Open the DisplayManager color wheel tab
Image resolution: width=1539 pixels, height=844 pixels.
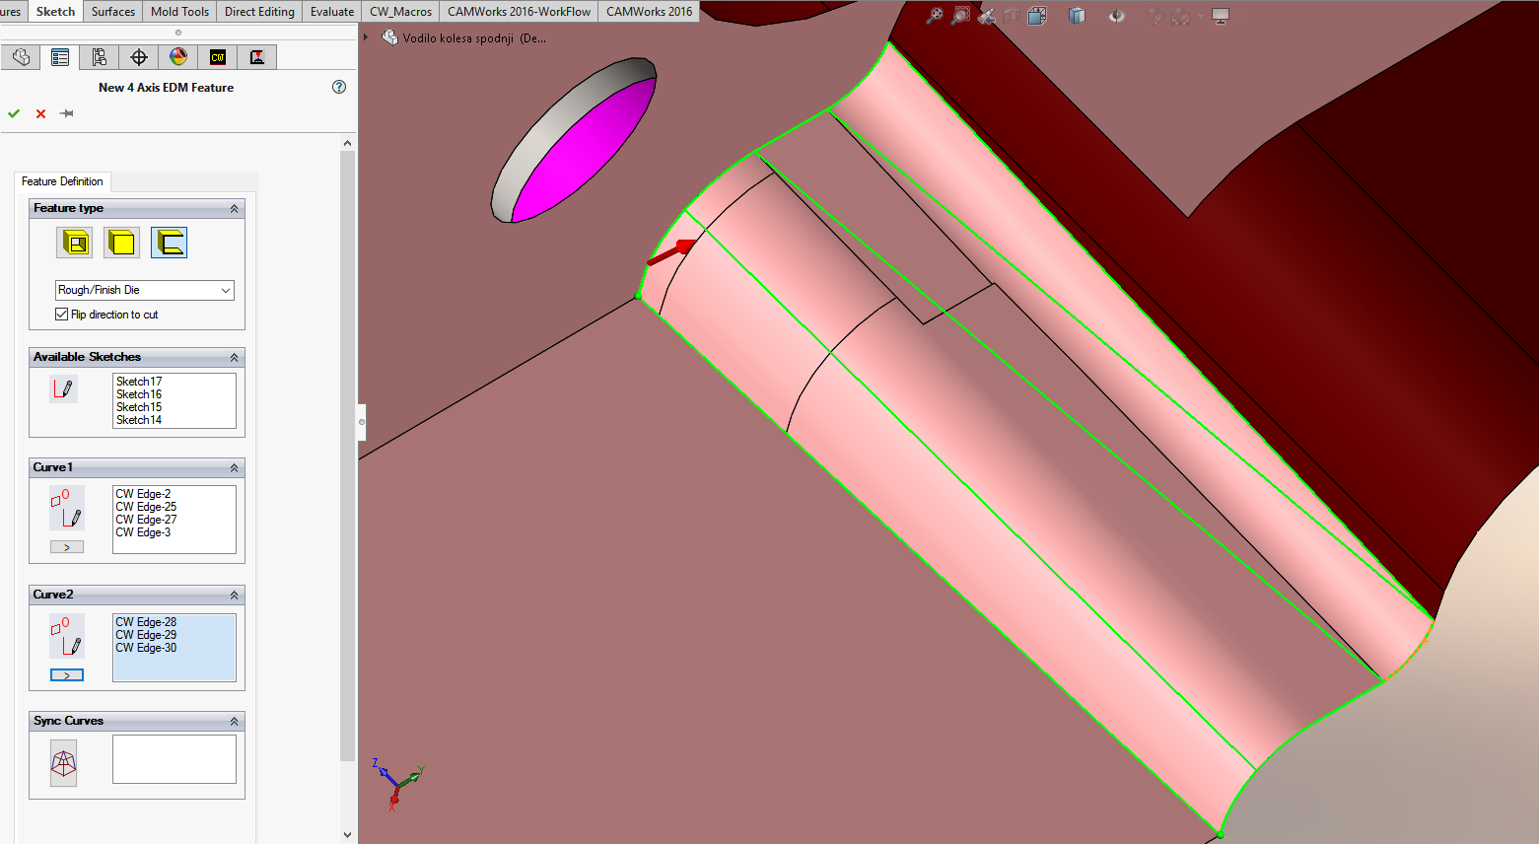pyautogui.click(x=178, y=57)
